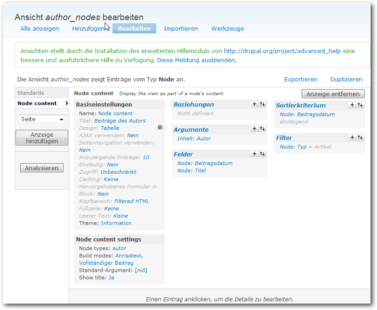Add a new relationship in Beziehungen
Image resolution: width=377 pixels, height=310 pixels.
[x=255, y=104]
